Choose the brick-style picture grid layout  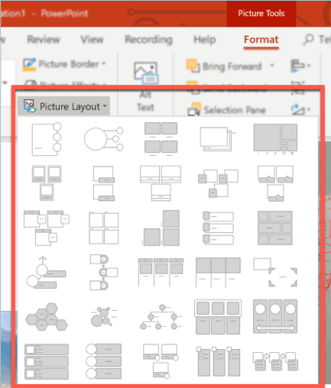[x=275, y=228]
